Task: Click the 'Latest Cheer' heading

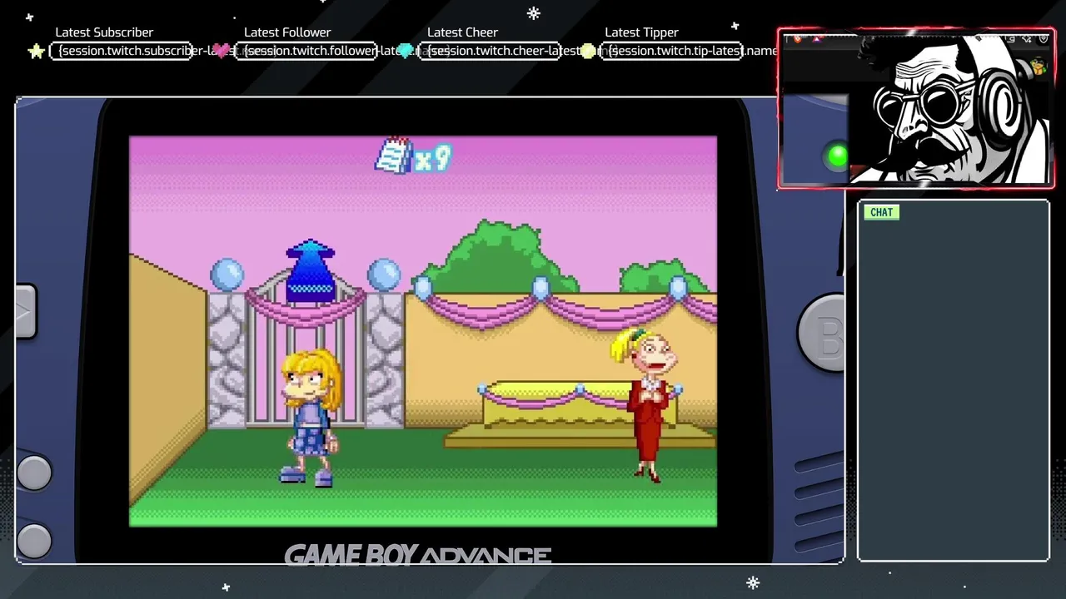Action: pyautogui.click(x=462, y=32)
